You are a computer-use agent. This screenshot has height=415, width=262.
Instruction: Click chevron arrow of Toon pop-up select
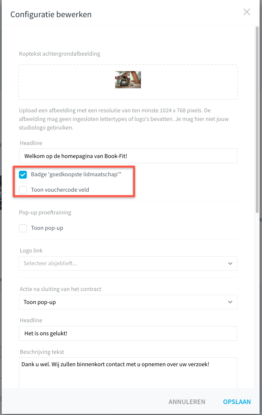pyautogui.click(x=230, y=302)
